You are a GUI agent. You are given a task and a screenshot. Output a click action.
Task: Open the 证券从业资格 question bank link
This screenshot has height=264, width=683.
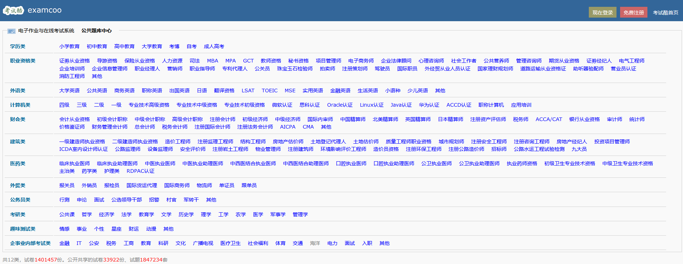(x=74, y=61)
